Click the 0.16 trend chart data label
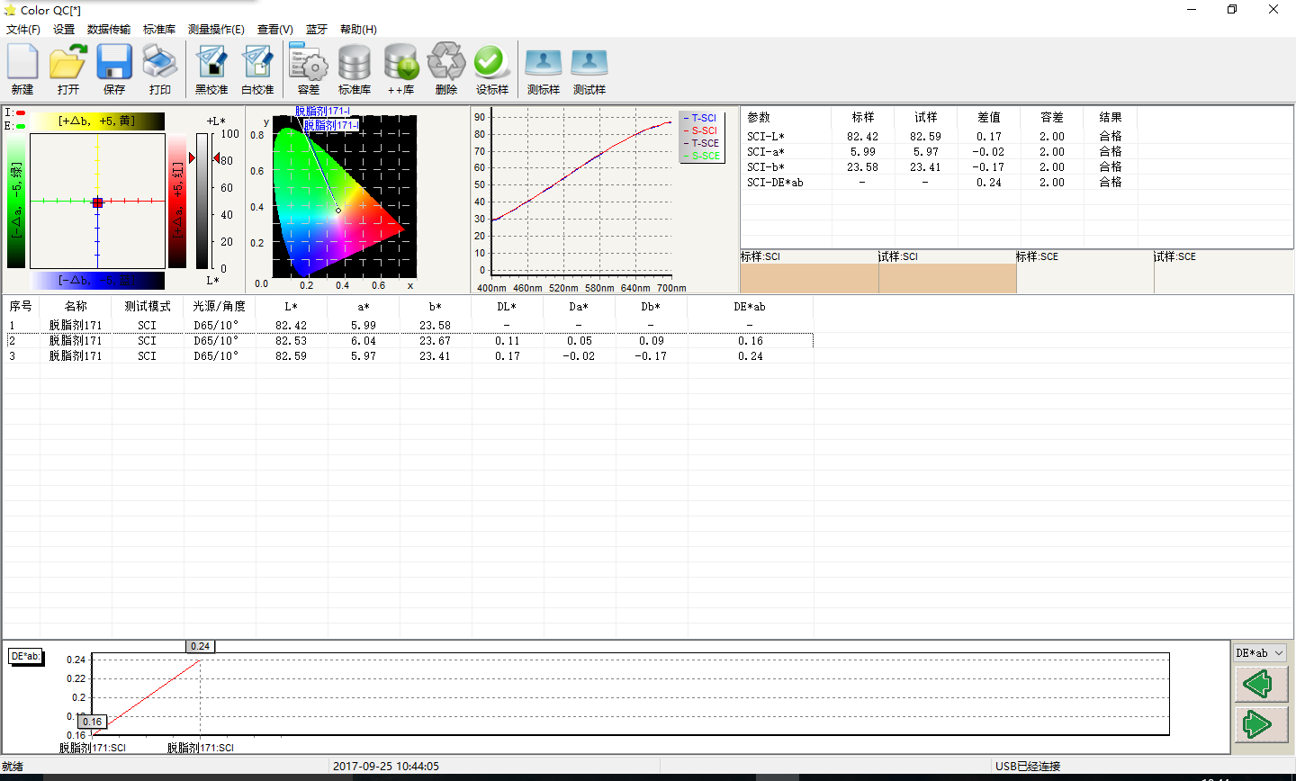Viewport: 1296px width, 781px height. coord(92,722)
